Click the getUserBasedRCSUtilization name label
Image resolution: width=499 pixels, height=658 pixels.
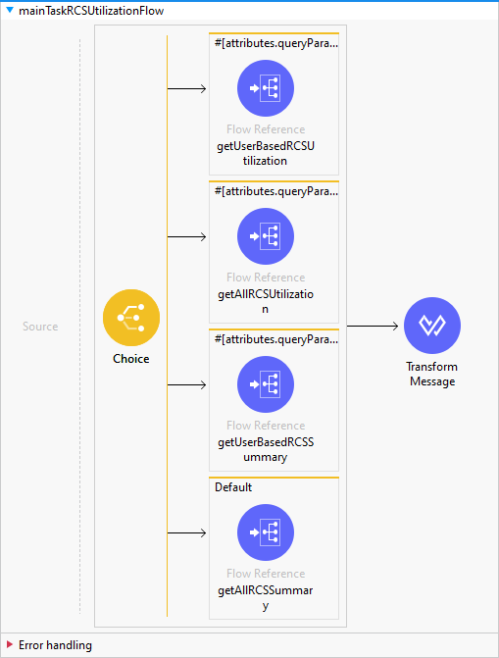click(x=266, y=153)
